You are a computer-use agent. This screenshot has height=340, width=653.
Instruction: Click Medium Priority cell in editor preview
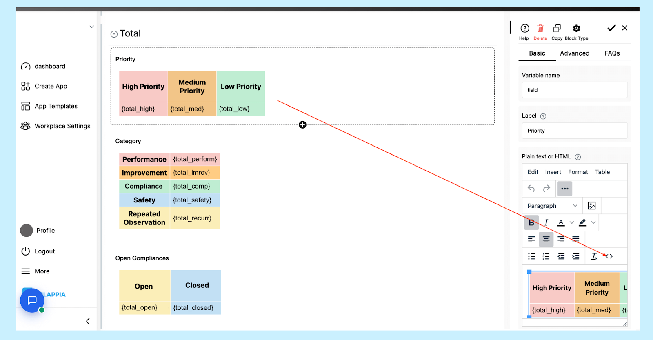coord(597,288)
